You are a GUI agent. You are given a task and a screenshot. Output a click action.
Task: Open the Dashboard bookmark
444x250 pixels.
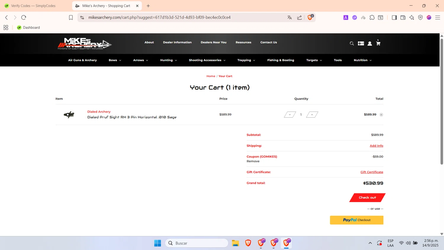pos(28,28)
